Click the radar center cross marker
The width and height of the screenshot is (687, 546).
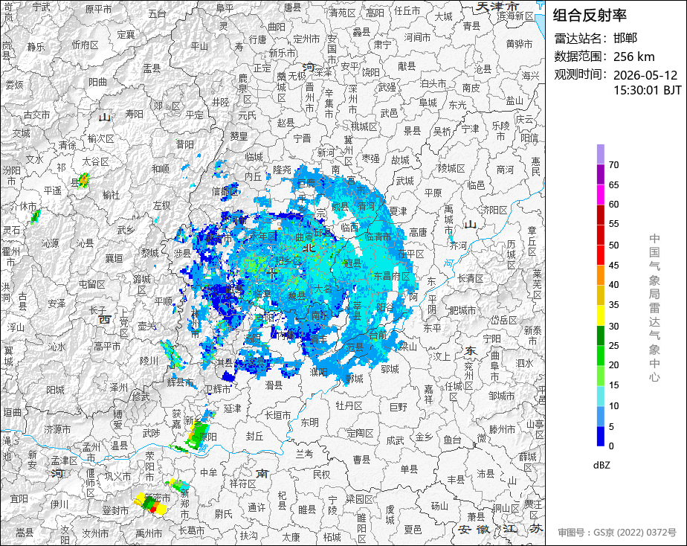(273, 274)
